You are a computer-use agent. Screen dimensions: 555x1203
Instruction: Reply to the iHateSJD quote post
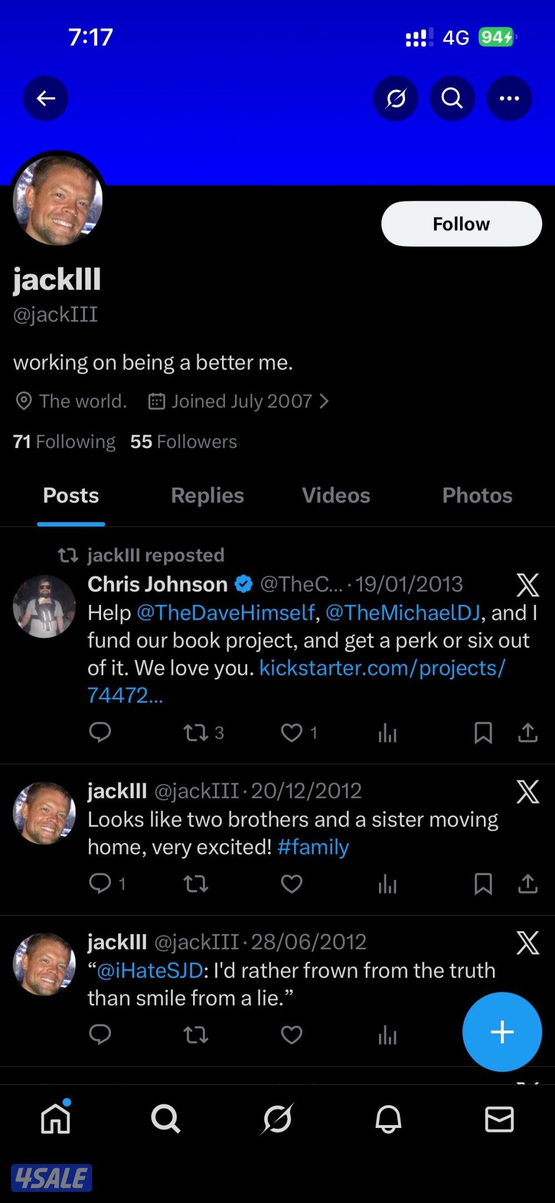pyautogui.click(x=100, y=1034)
